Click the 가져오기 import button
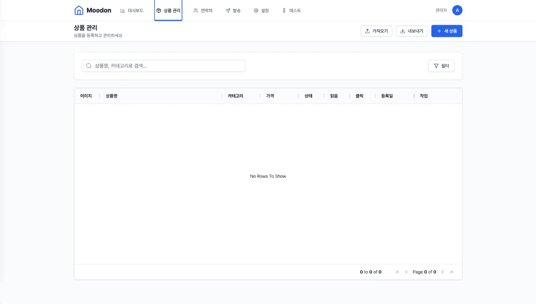The height and width of the screenshot is (304, 536). point(376,31)
